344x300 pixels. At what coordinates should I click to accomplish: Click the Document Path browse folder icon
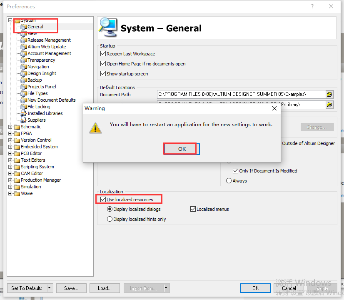329,94
